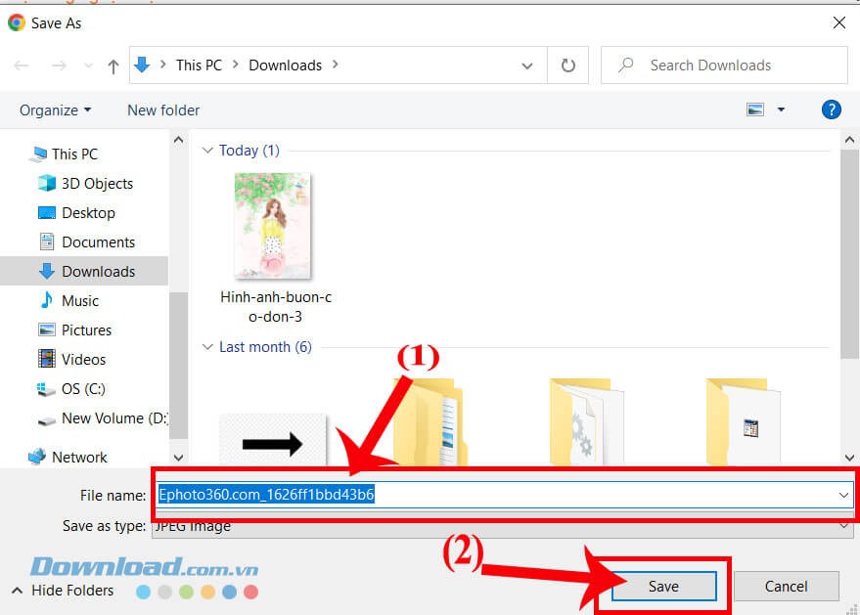Select the Hinh-anh-buon-co-don-3 image thumbnail
This screenshot has width=860, height=615.
[272, 227]
